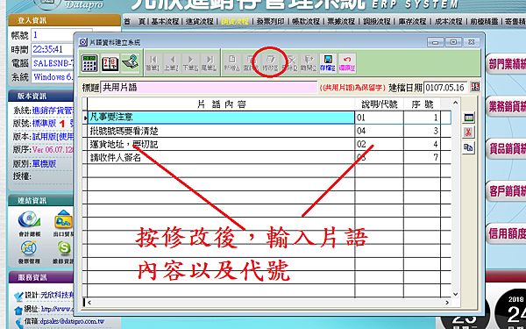Viewport: 526px width, 329px height.
Task: Click the horizontal scrollbar right arrow
Action: [x=447, y=303]
